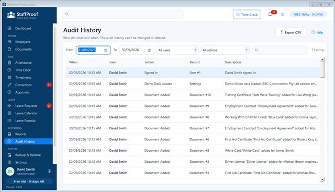Click the global search field at the top

click(123, 14)
